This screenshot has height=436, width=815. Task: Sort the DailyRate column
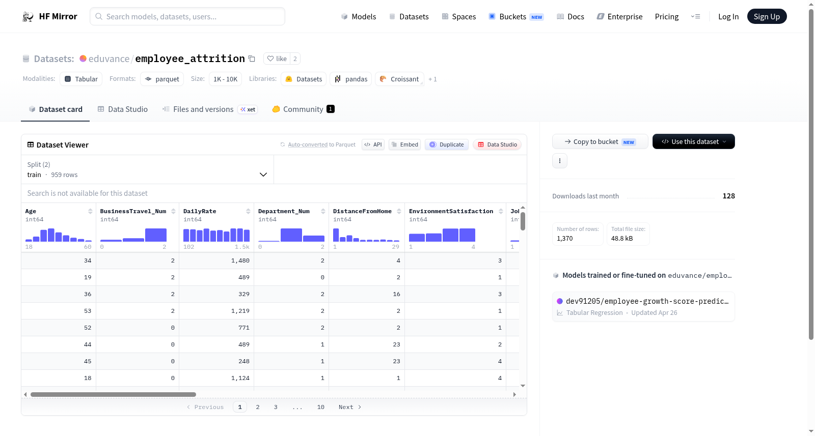click(x=248, y=211)
